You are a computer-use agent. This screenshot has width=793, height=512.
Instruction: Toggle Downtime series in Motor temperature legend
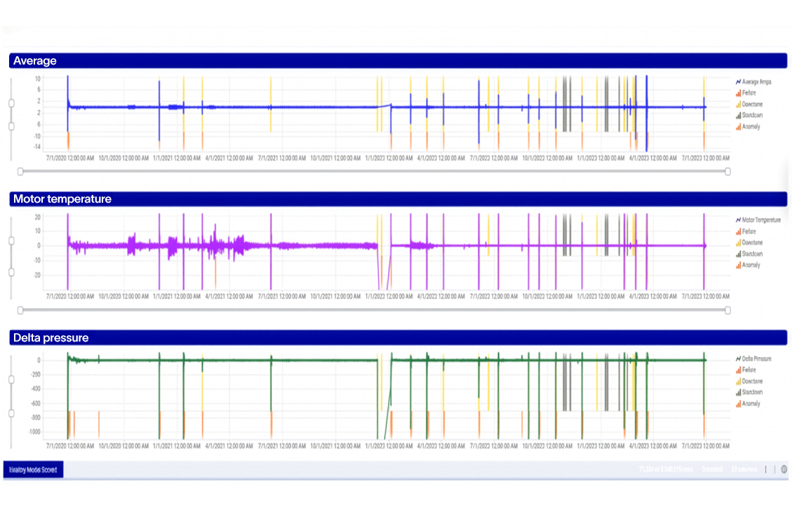pyautogui.click(x=752, y=243)
